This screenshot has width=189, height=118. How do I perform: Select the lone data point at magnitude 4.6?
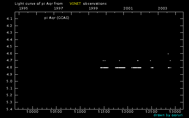click(x=168, y=54)
